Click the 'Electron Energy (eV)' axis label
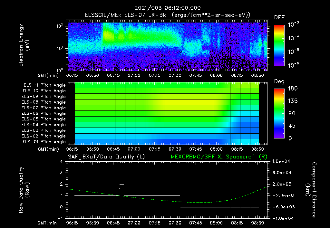 pyautogui.click(x=24, y=45)
